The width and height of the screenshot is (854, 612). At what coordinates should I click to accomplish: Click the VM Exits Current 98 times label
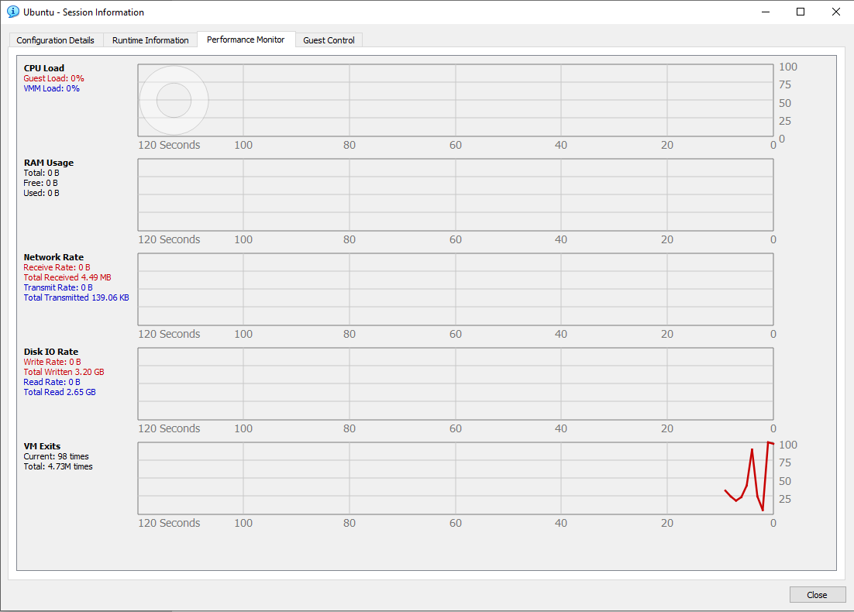click(56, 456)
